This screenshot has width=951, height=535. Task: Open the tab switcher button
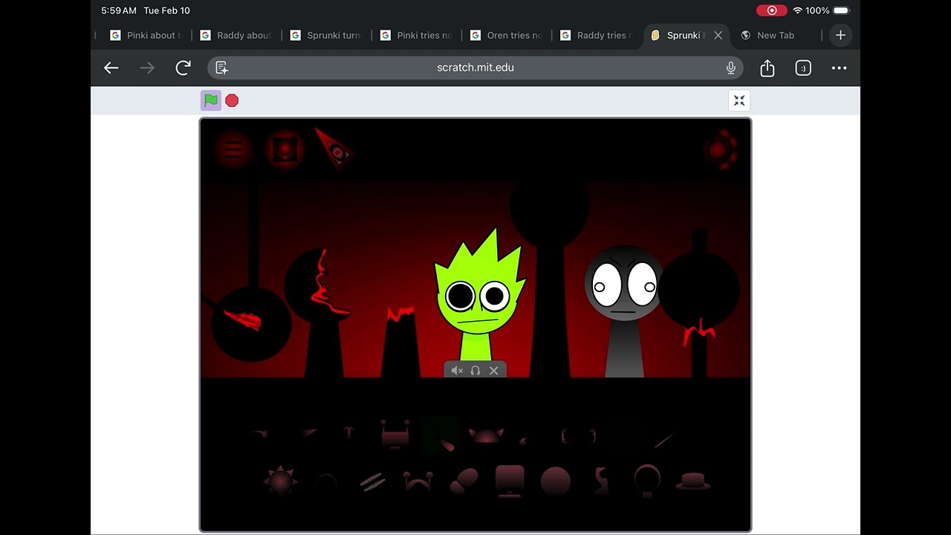(x=803, y=68)
